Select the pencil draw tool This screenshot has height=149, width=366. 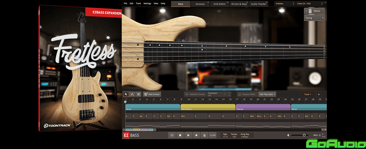pos(132,94)
